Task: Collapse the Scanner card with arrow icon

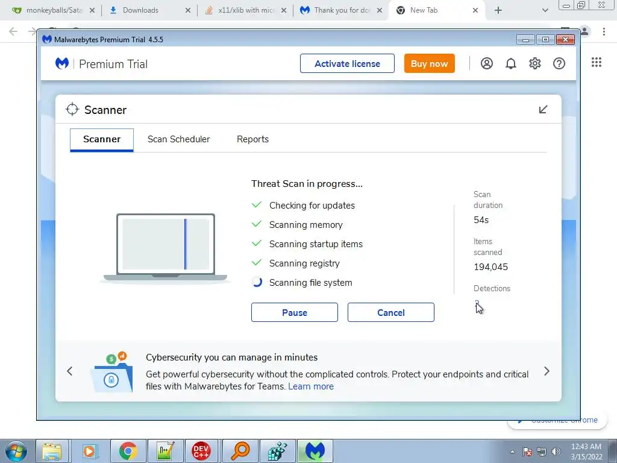Action: [x=543, y=110]
